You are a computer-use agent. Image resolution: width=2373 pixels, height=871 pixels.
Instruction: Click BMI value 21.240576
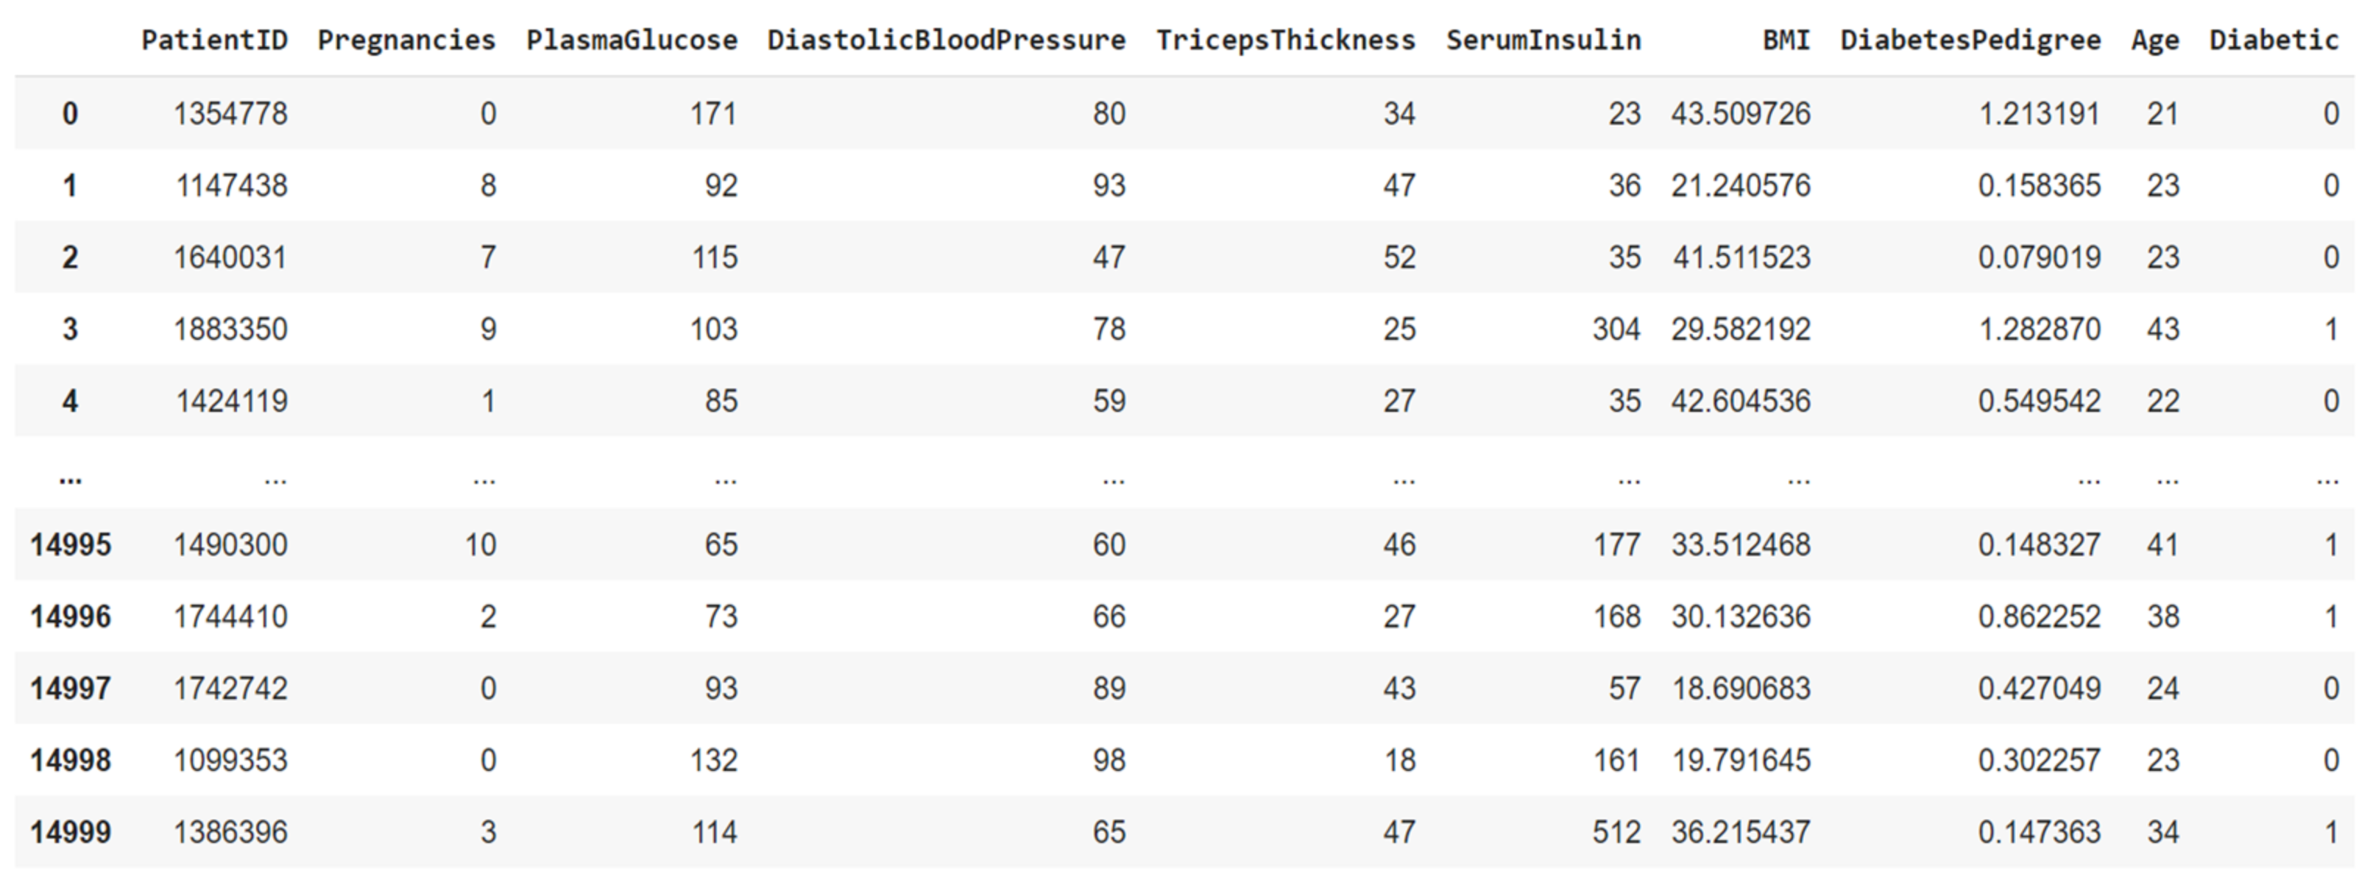tap(1741, 185)
